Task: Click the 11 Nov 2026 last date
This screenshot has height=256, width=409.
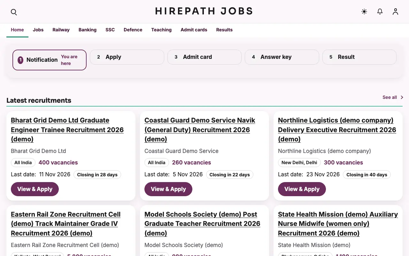Action: [55, 174]
